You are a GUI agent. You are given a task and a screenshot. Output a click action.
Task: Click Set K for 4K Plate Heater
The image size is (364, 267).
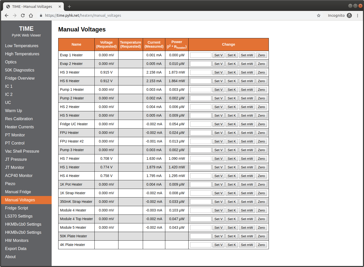(x=232, y=245)
